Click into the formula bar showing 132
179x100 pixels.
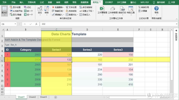coord(108,24)
